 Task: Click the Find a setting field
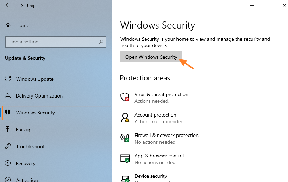[x=56, y=42]
